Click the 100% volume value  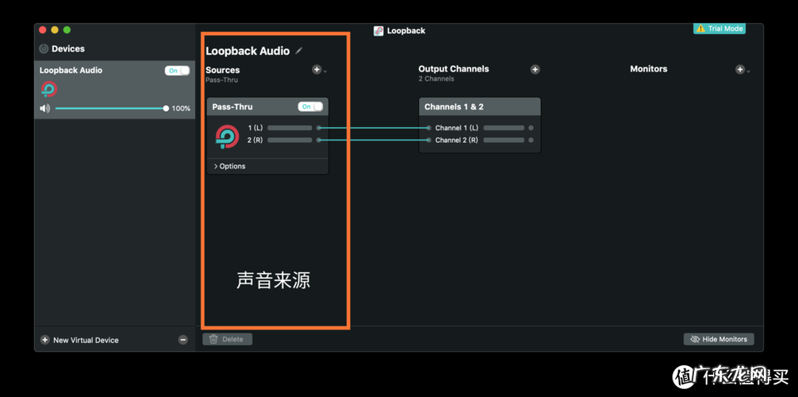point(181,109)
